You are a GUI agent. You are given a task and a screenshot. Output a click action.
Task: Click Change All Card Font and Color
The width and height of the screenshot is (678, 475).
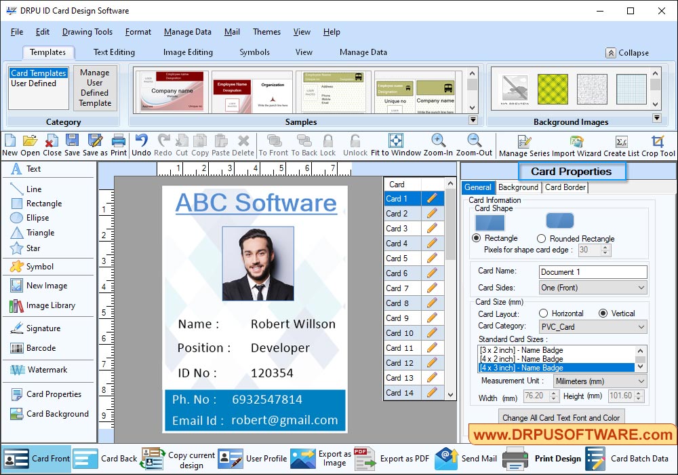561,417
